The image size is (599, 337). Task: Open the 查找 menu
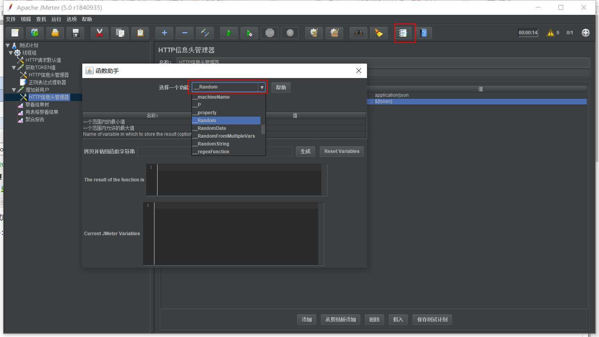click(41, 19)
